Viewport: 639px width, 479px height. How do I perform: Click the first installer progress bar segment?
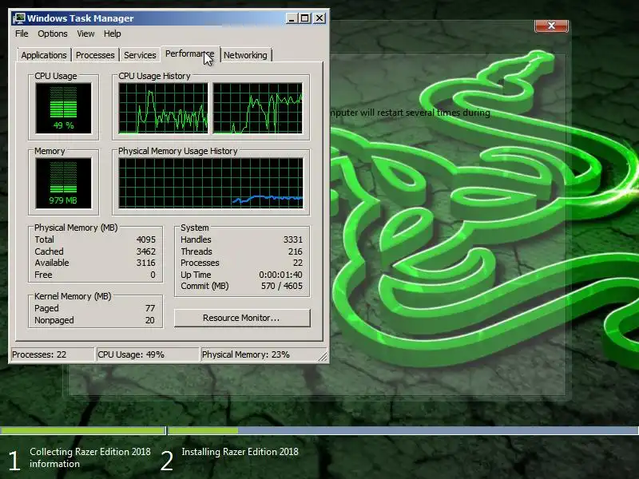[x=83, y=430]
